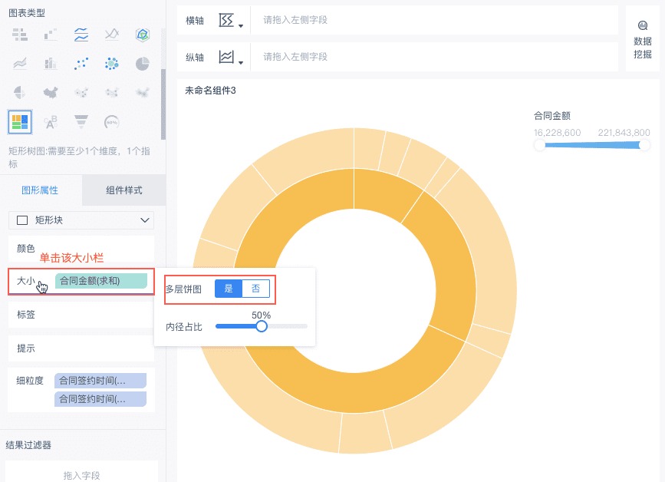
Task: Choose the radar chart type icon
Action: 142,34
